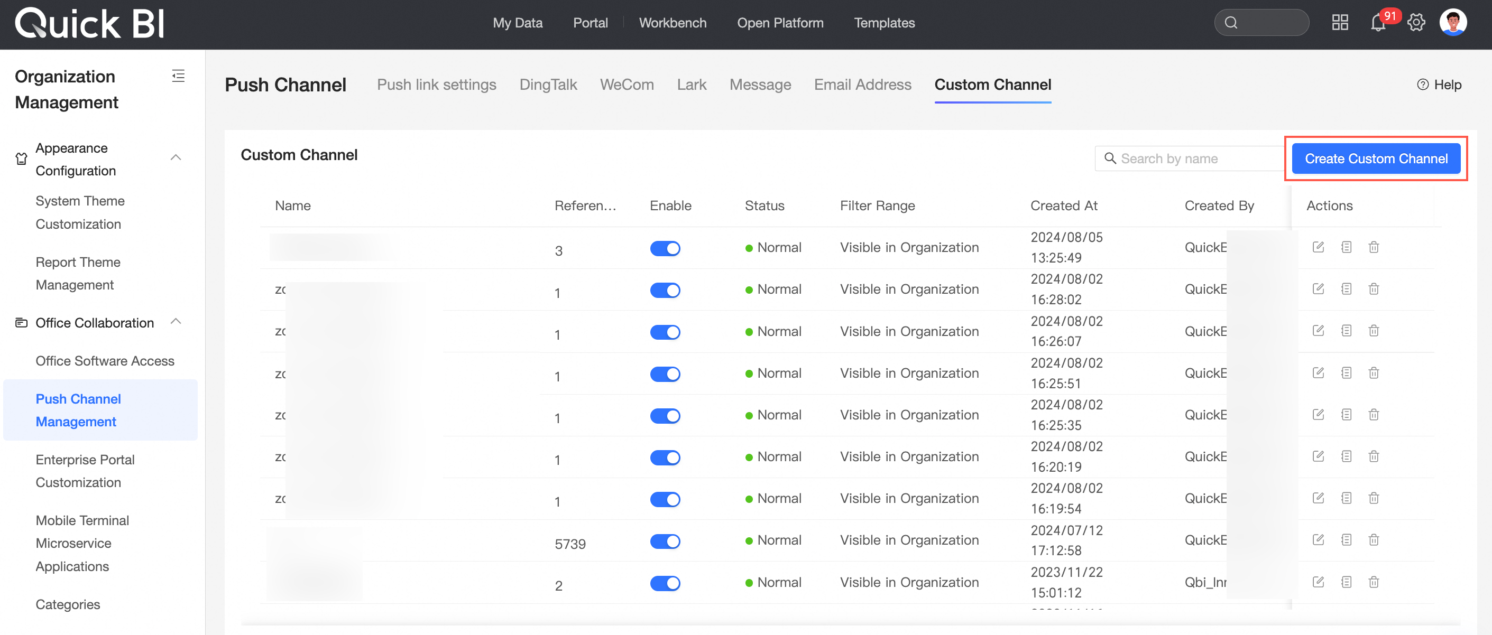Switch to the Push link settings tab
The width and height of the screenshot is (1492, 635).
437,85
